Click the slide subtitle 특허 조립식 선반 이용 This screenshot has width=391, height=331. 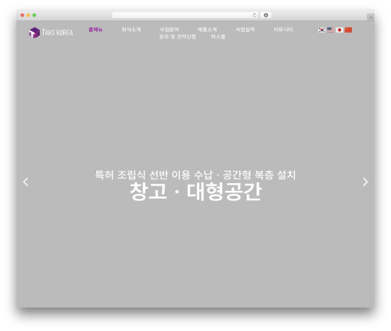click(142, 174)
